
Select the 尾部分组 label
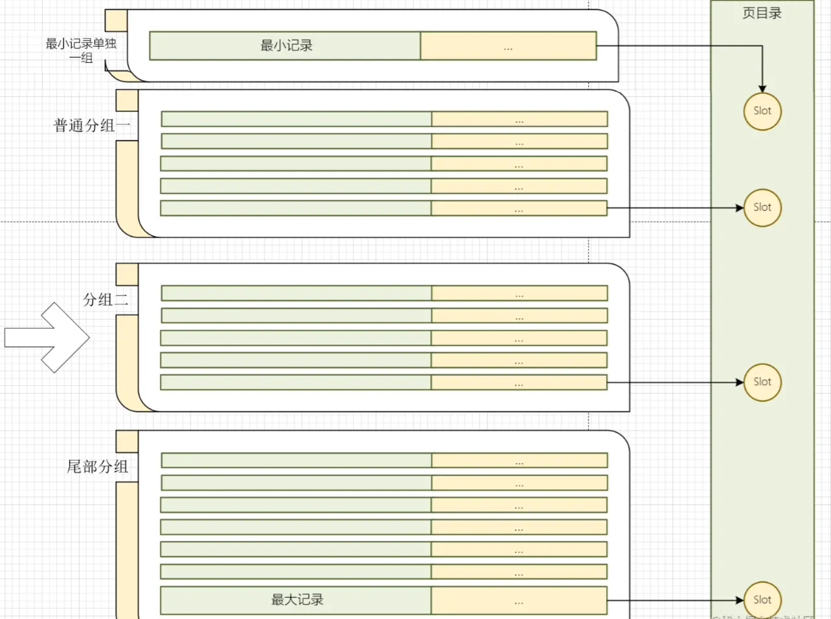pos(97,467)
